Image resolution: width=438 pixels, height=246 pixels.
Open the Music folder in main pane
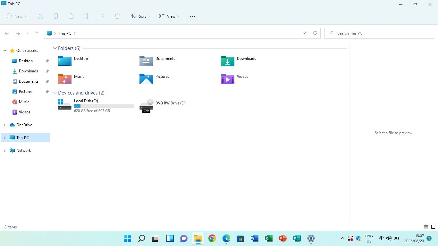[65, 79]
